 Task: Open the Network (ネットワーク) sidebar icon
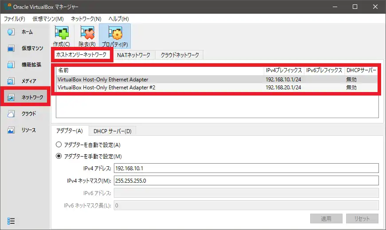point(11,97)
